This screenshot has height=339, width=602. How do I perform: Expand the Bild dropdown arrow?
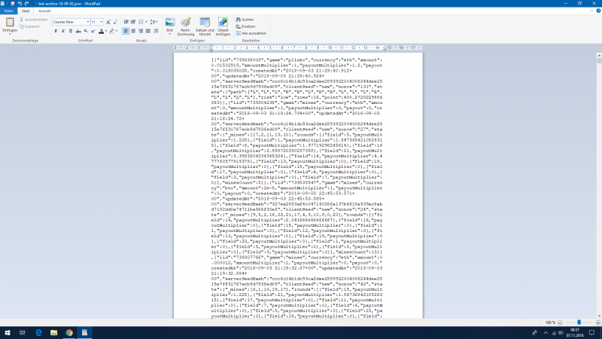click(x=170, y=34)
